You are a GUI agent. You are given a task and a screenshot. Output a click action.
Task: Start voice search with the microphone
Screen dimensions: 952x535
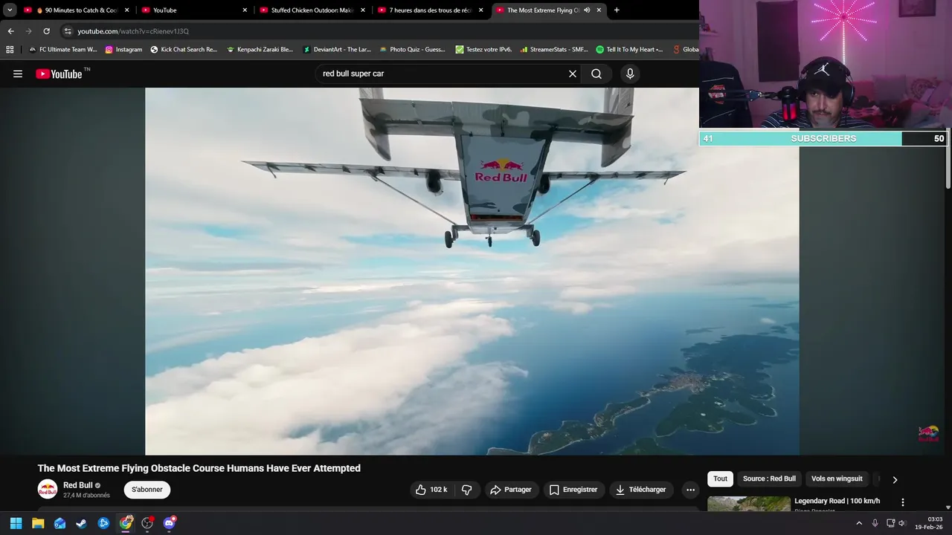point(630,74)
